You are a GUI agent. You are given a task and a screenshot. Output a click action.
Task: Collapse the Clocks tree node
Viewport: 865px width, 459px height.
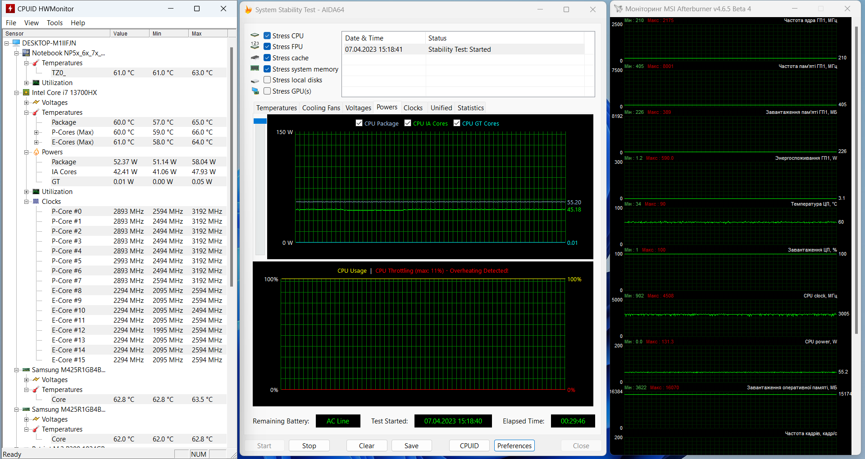click(27, 202)
